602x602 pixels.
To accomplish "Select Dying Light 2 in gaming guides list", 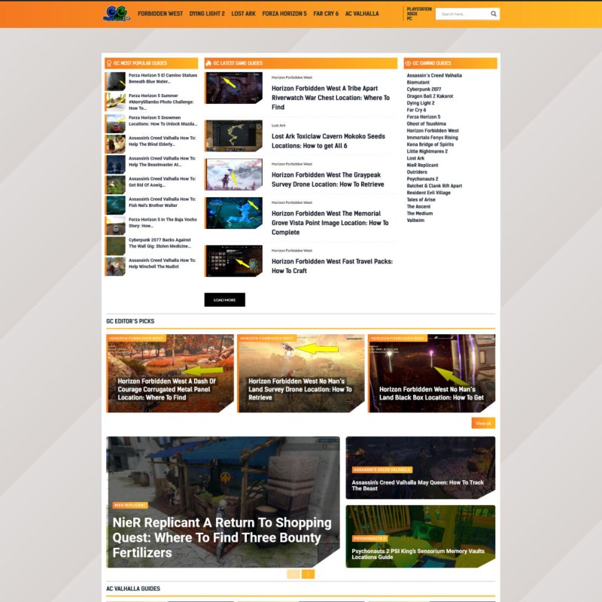I will point(421,103).
